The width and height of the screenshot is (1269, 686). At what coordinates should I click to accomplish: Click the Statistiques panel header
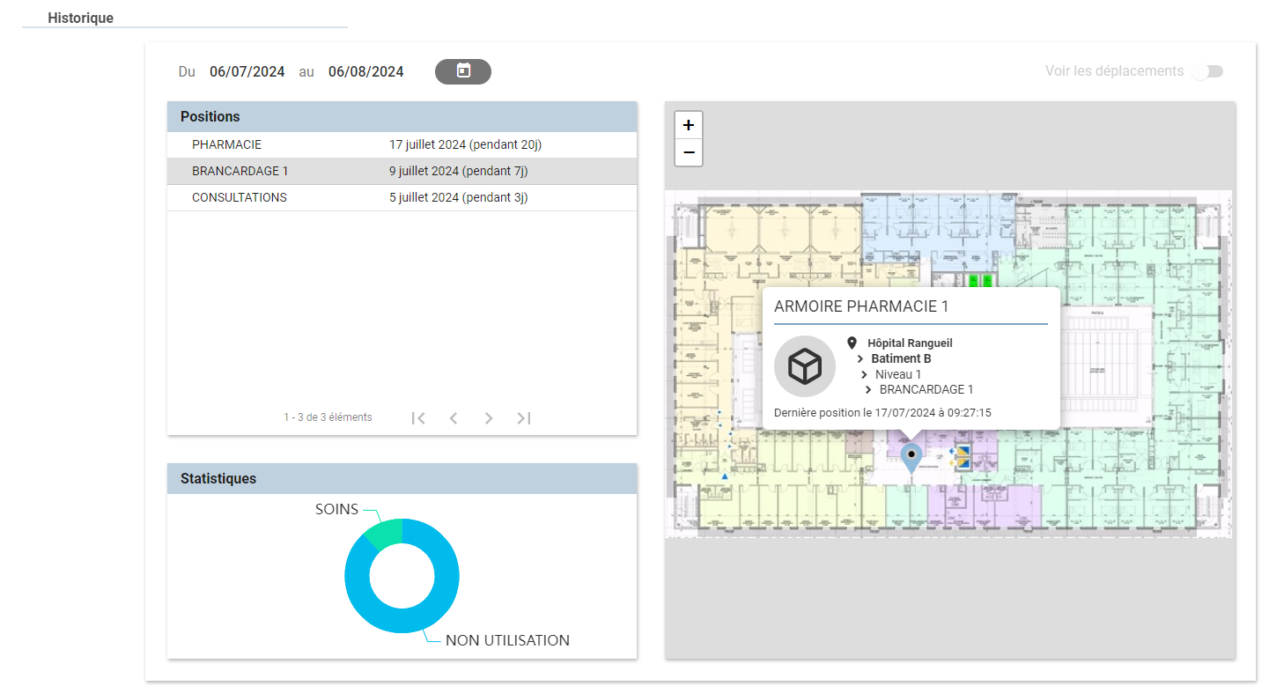[x=402, y=478]
